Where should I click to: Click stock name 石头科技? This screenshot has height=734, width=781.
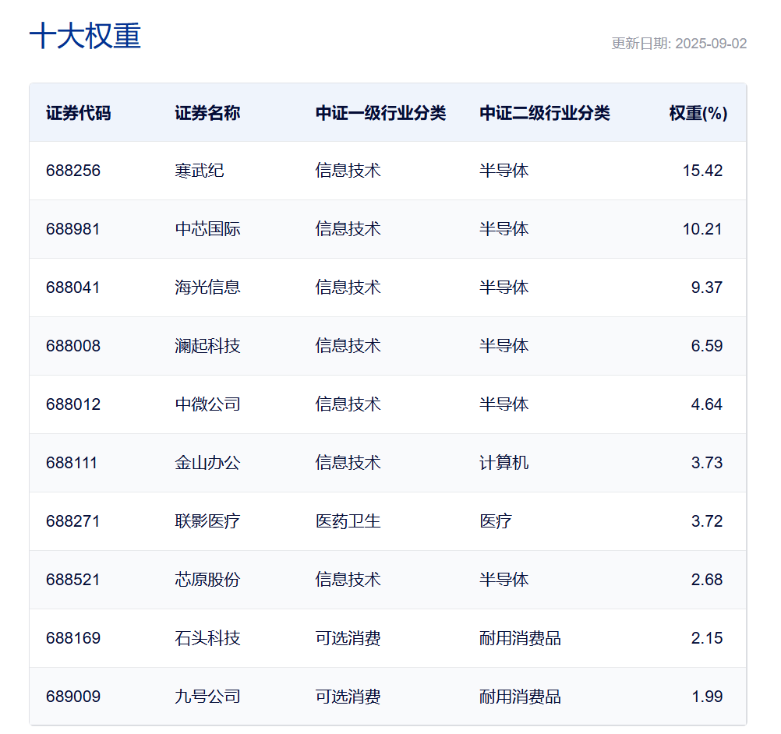point(207,638)
